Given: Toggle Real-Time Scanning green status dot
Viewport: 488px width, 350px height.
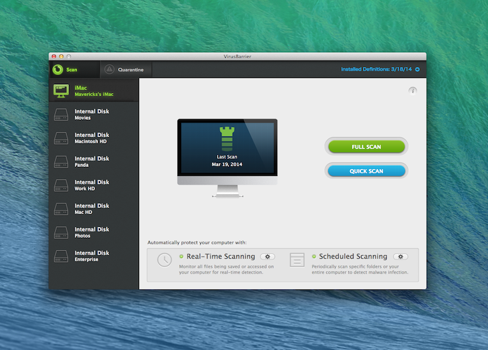Looking at the screenshot, I should pos(181,257).
